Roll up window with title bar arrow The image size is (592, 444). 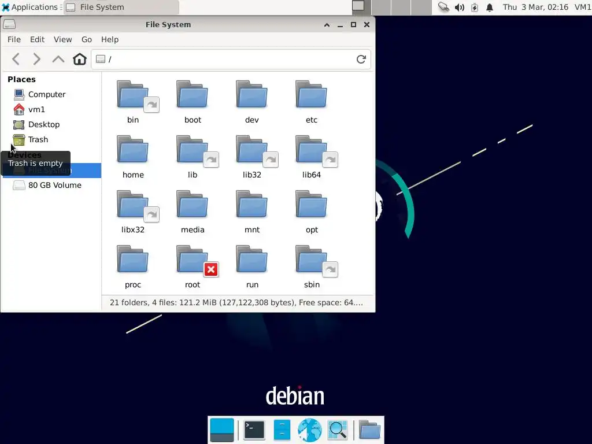pos(327,24)
